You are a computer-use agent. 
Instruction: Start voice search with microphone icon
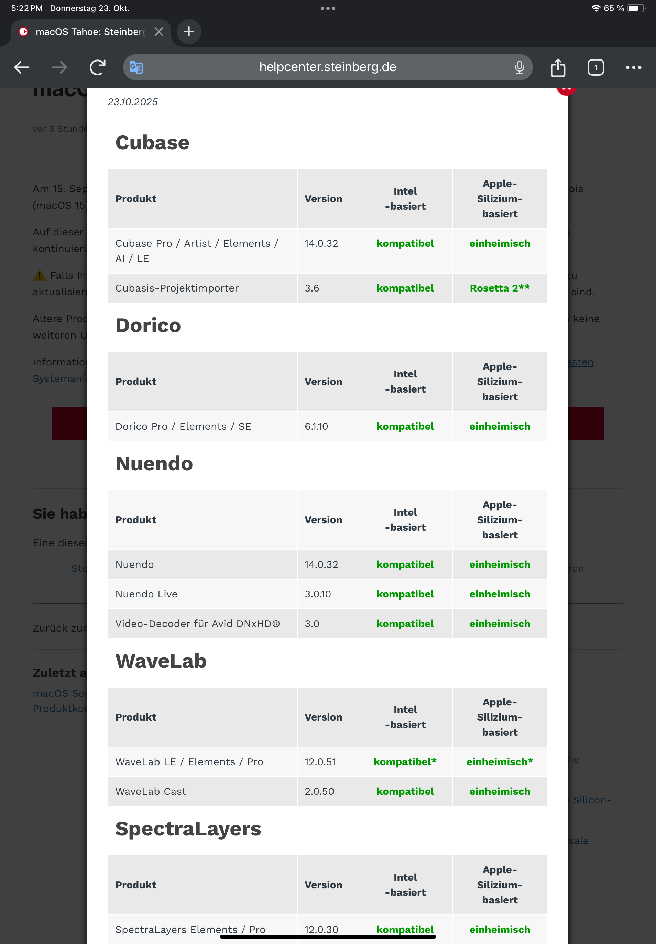pyautogui.click(x=519, y=67)
